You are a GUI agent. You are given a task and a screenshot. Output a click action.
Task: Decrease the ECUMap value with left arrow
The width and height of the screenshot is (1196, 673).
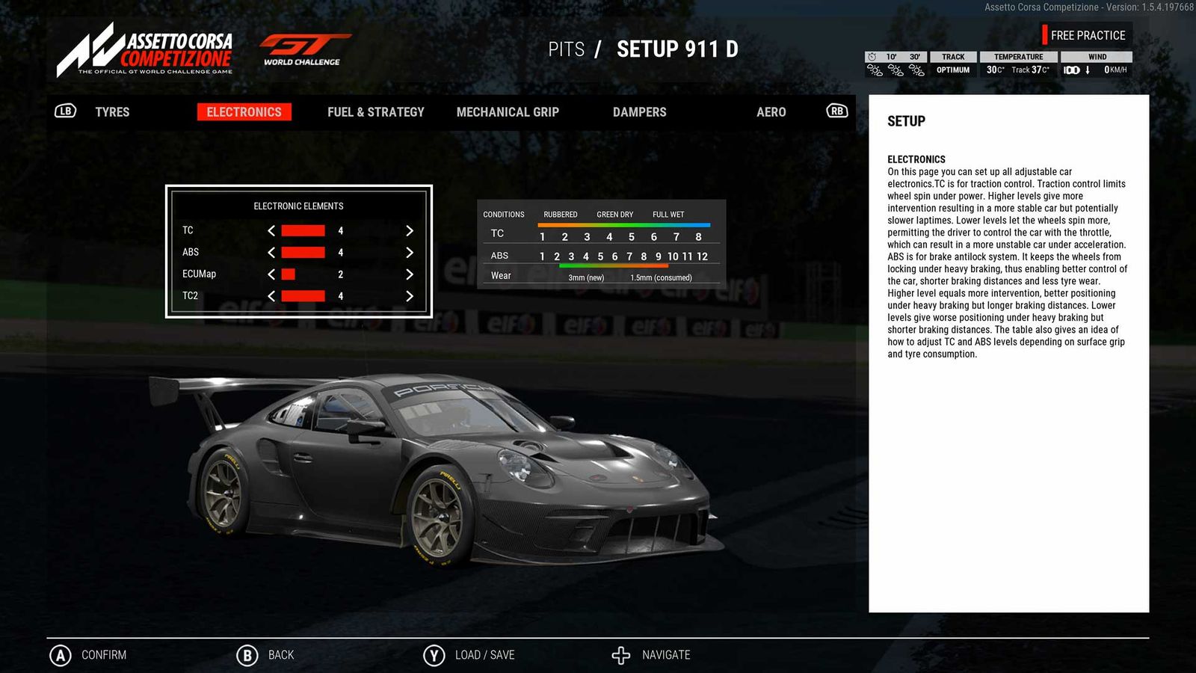pos(271,274)
